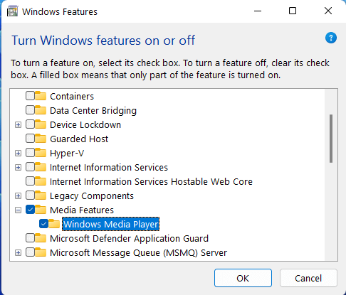This screenshot has width=346, height=295.
Task: Collapse the Media Features node
Action: (18, 210)
